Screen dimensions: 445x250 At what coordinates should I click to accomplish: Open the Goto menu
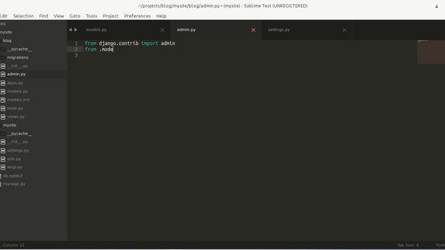[75, 16]
